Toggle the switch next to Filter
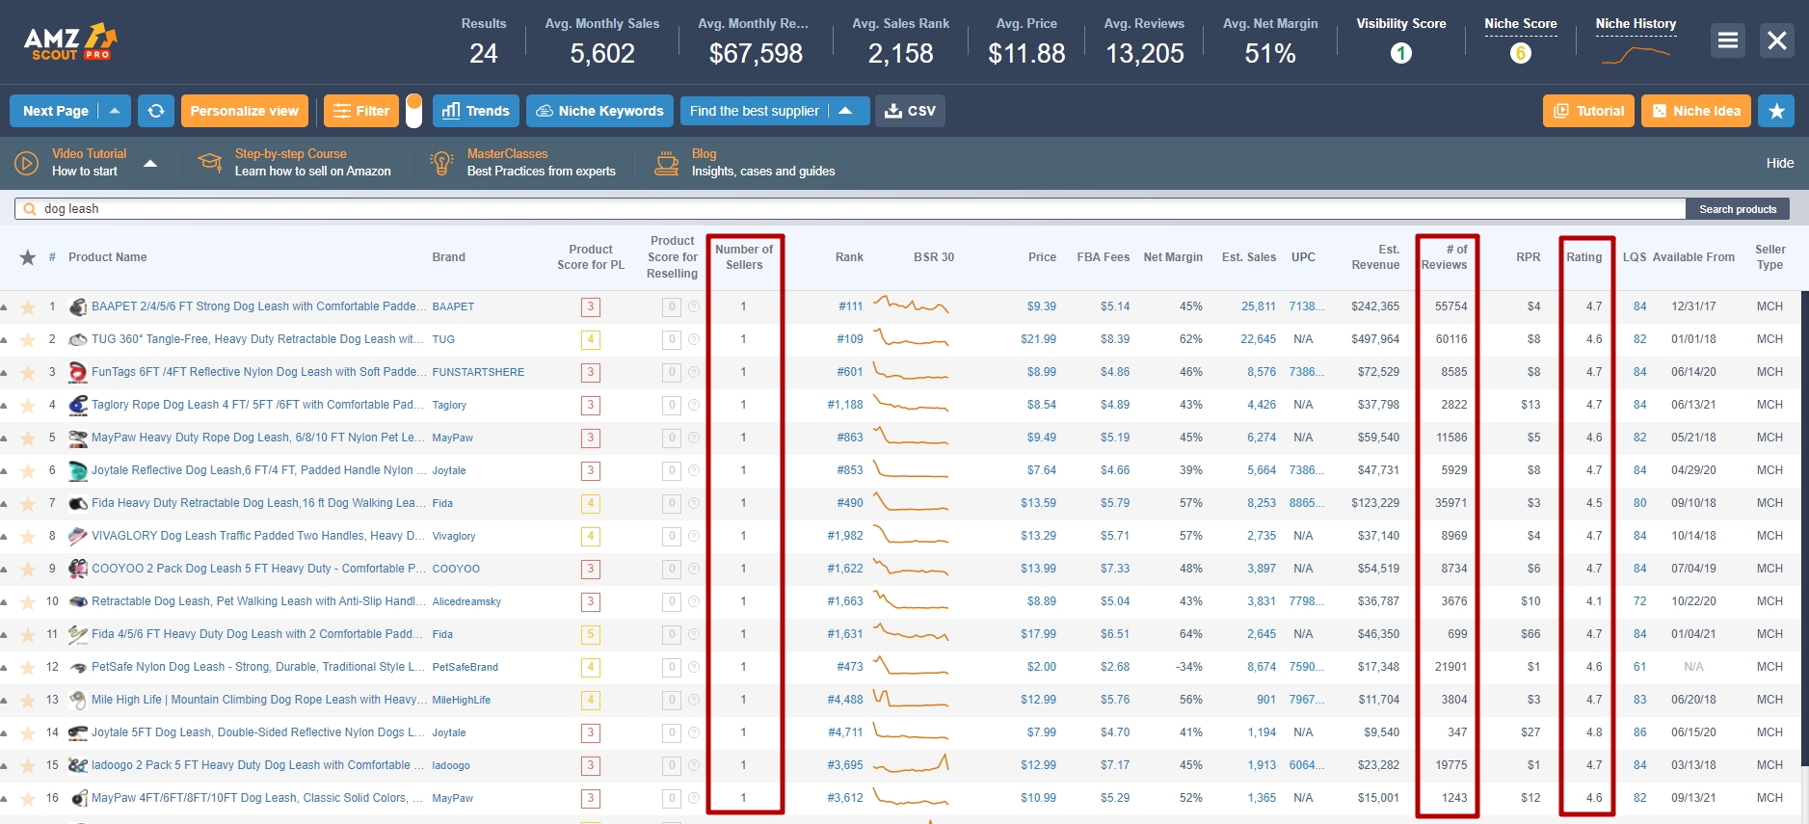1809x824 pixels. click(413, 111)
